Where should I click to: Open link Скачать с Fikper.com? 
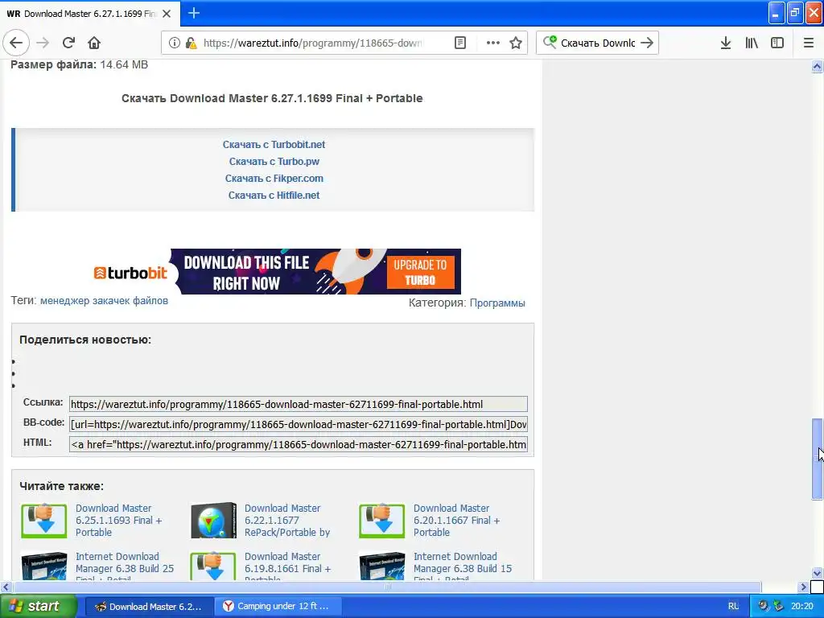pos(274,178)
